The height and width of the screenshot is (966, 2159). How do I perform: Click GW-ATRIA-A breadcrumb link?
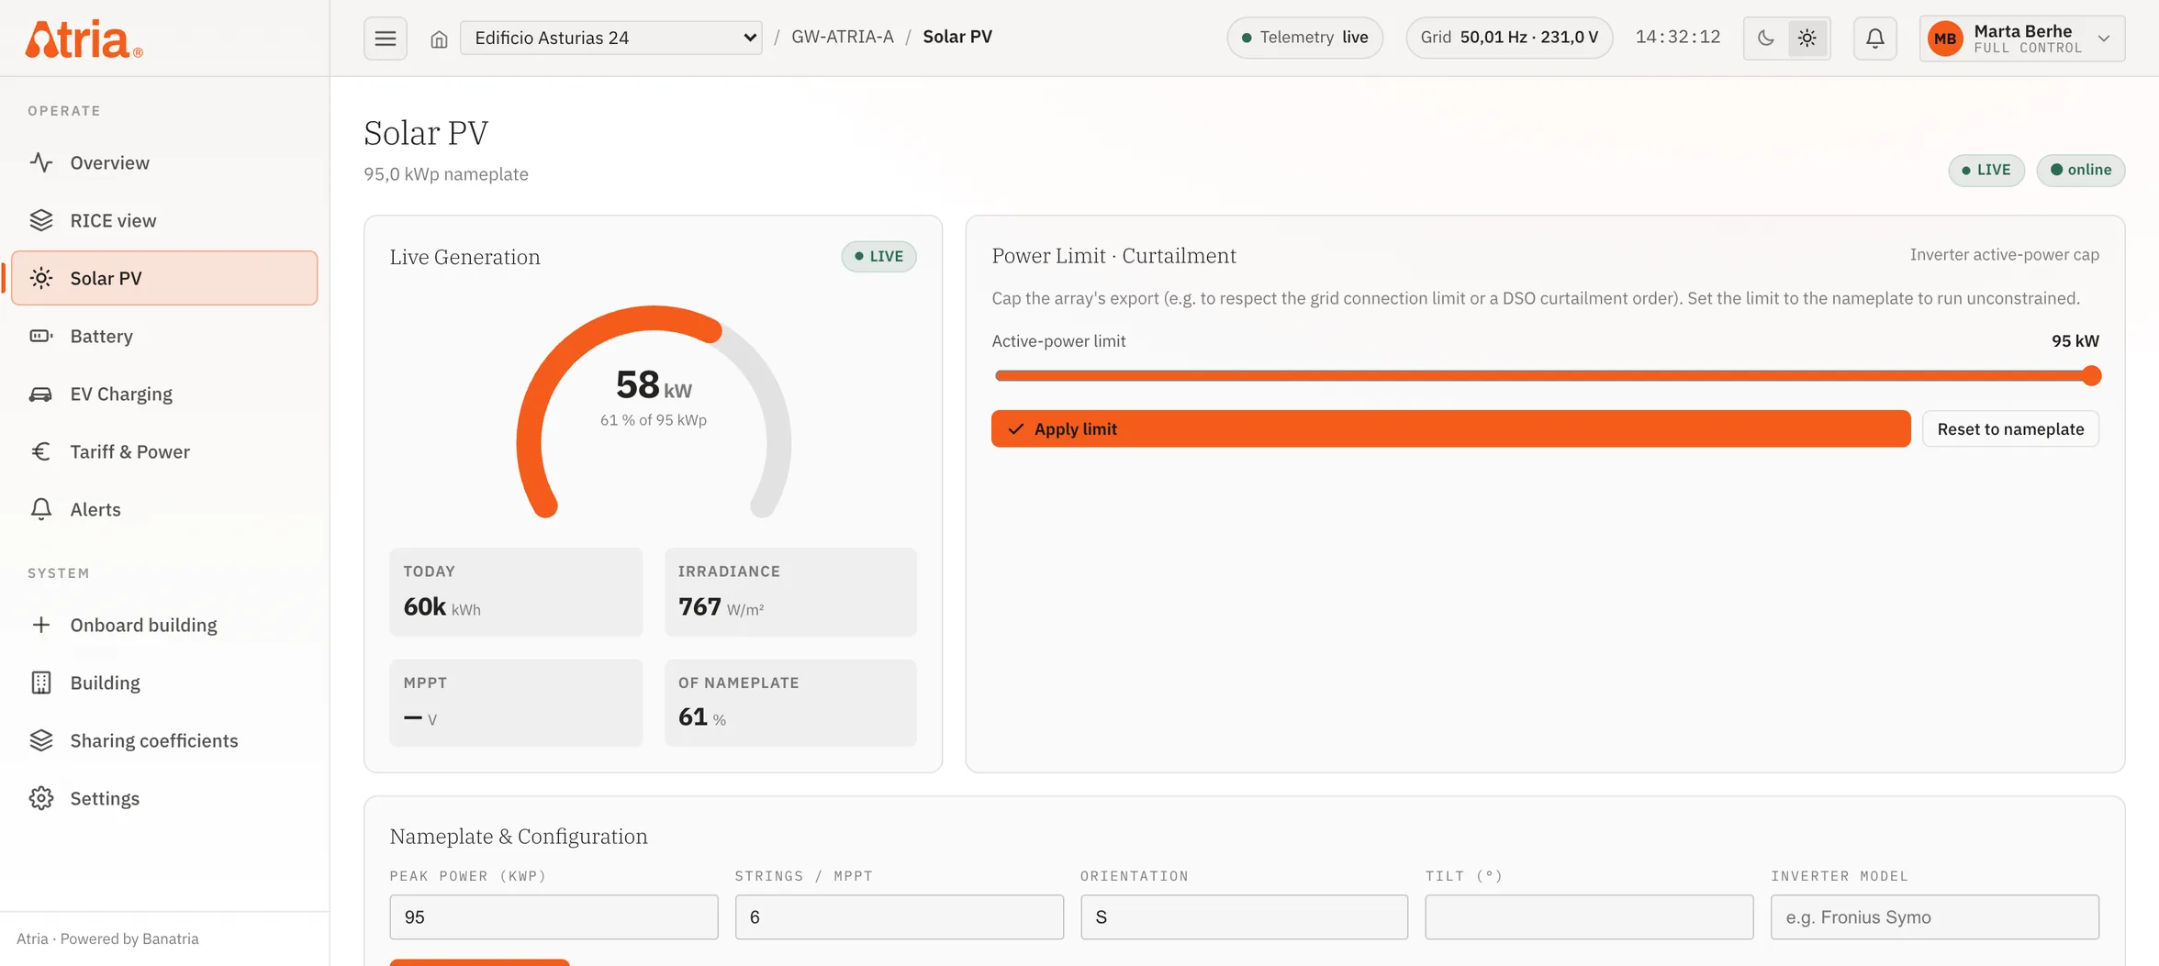tap(842, 37)
